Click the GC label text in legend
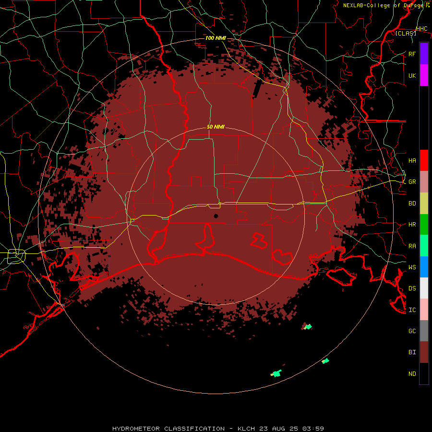The width and height of the screenshot is (432, 432). coord(412,331)
